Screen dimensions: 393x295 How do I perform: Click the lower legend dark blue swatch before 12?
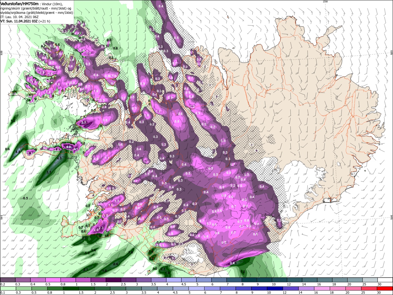point(274,289)
